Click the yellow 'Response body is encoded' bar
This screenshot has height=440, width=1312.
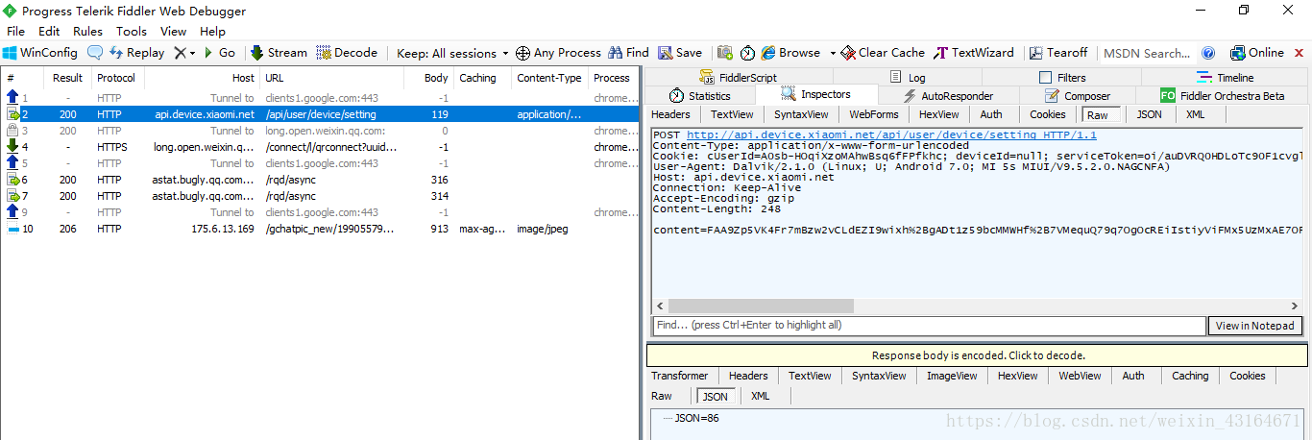978,355
